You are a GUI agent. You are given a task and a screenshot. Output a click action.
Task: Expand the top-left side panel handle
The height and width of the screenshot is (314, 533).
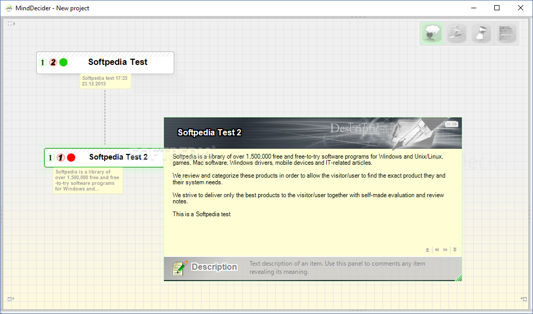[x=11, y=24]
